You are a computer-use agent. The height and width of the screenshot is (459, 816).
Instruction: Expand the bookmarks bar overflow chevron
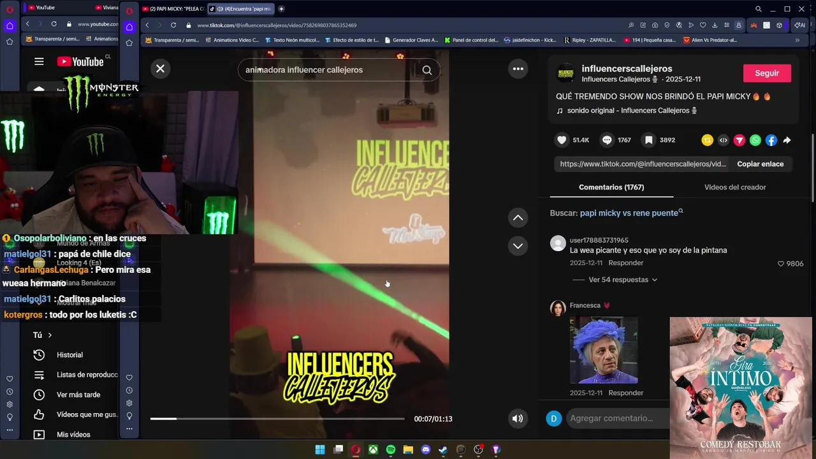coord(797,40)
